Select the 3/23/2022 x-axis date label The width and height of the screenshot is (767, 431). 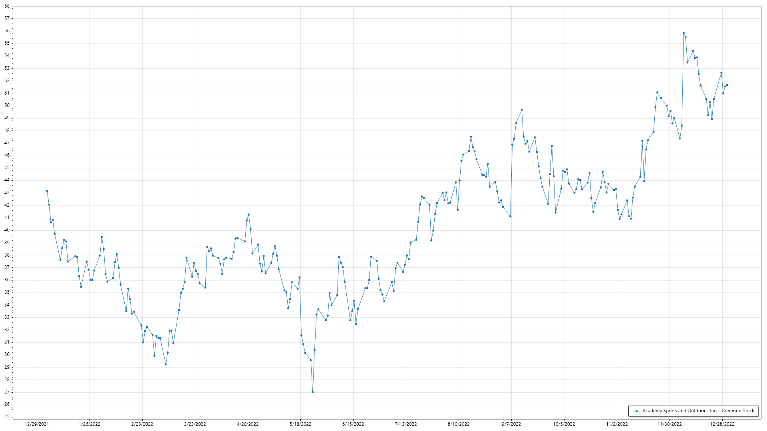[195, 424]
